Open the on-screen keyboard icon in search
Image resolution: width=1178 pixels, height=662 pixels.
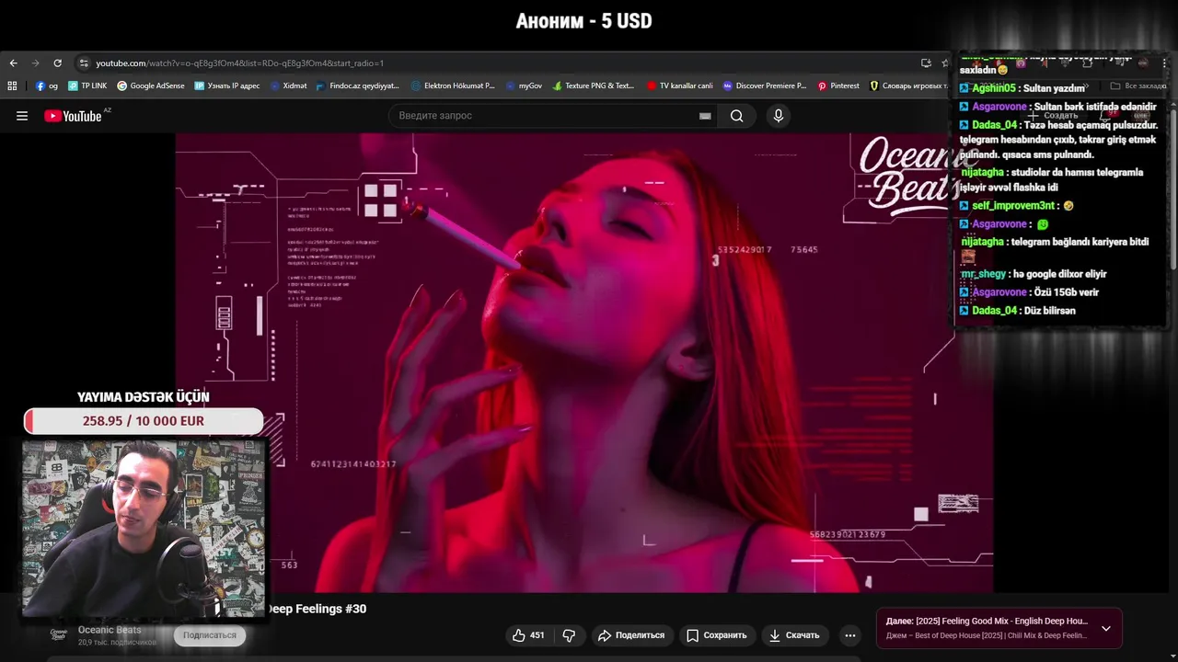pyautogui.click(x=705, y=116)
